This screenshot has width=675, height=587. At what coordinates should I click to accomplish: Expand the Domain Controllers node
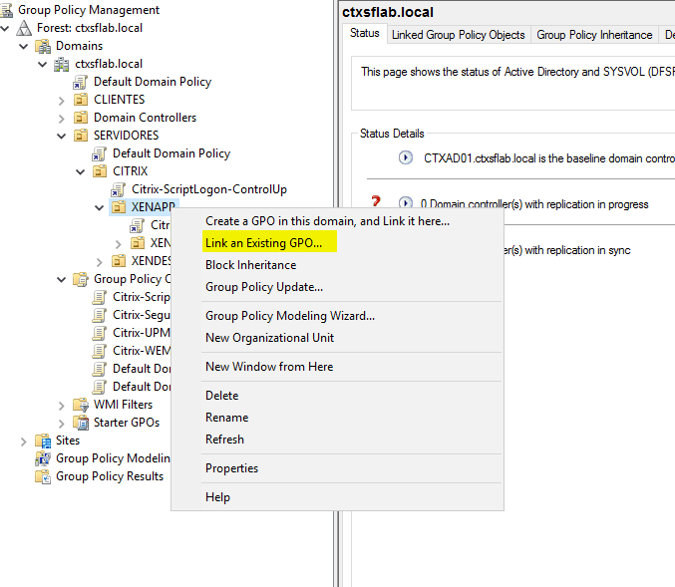(x=62, y=119)
